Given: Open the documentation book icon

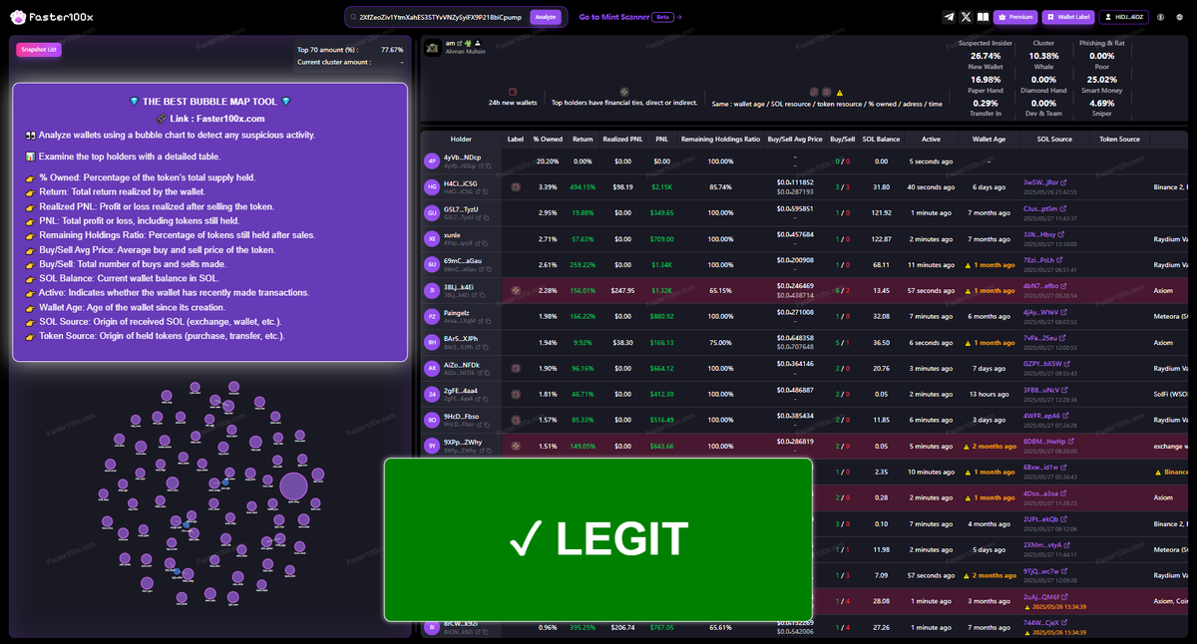Looking at the screenshot, I should click(x=983, y=17).
